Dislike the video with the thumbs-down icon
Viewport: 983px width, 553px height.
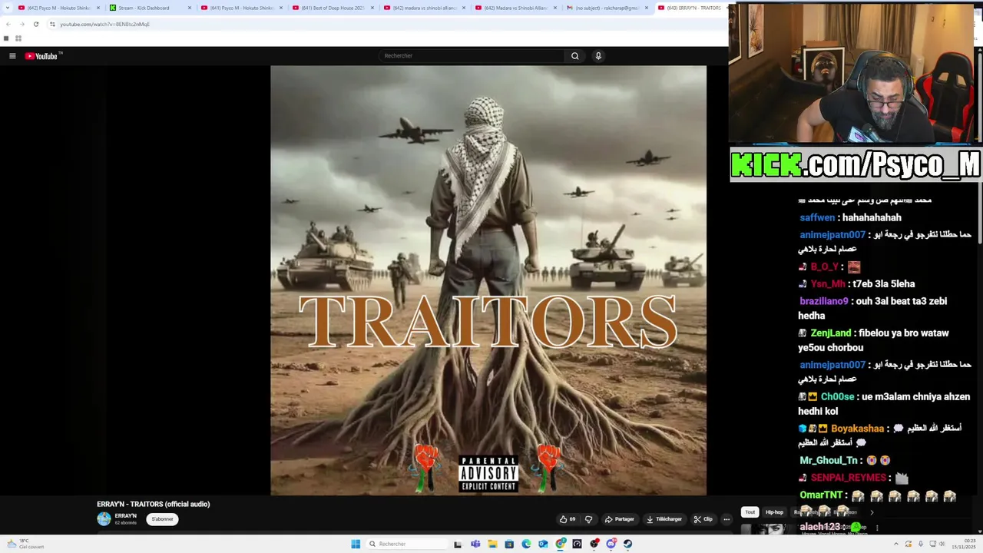click(x=589, y=519)
